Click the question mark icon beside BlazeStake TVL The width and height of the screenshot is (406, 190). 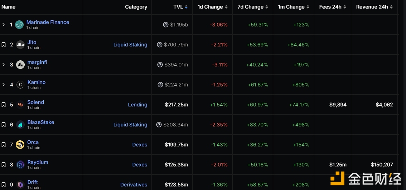click(x=159, y=125)
